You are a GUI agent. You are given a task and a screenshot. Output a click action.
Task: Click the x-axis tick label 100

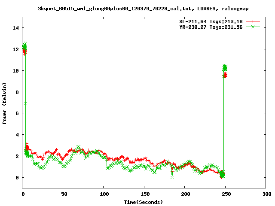point(104,194)
